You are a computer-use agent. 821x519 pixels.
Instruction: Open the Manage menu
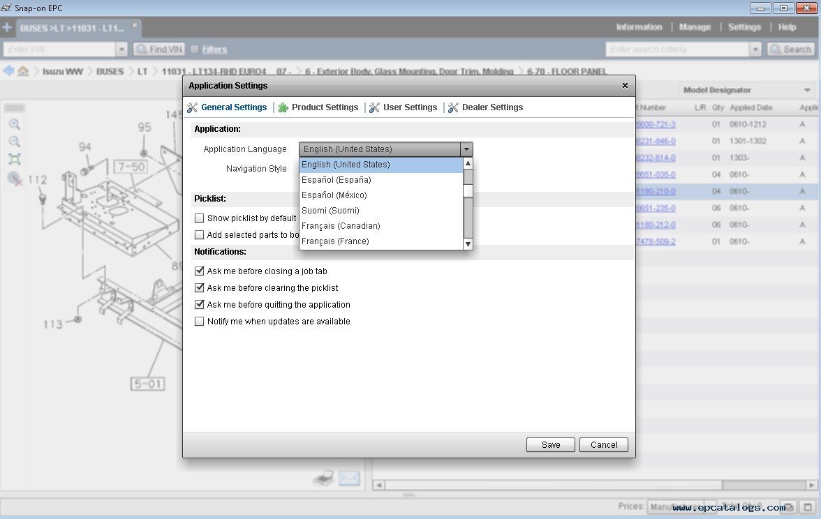pyautogui.click(x=695, y=27)
